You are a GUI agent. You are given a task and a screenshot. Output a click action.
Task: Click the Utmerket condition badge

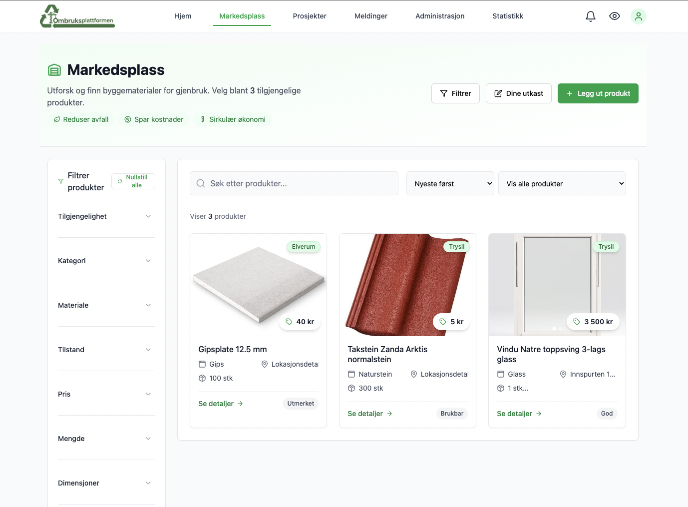pos(301,404)
